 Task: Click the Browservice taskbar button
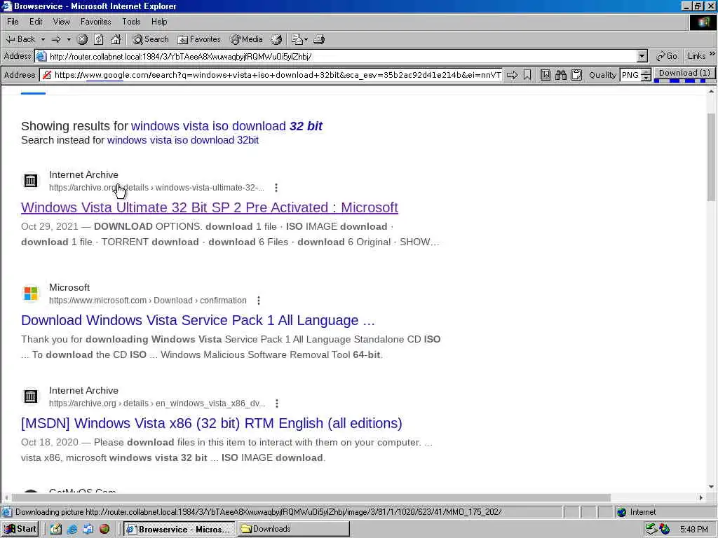[179, 529]
